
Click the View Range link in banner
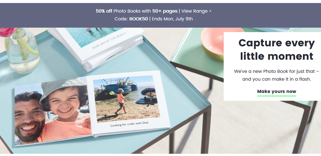[x=194, y=11]
